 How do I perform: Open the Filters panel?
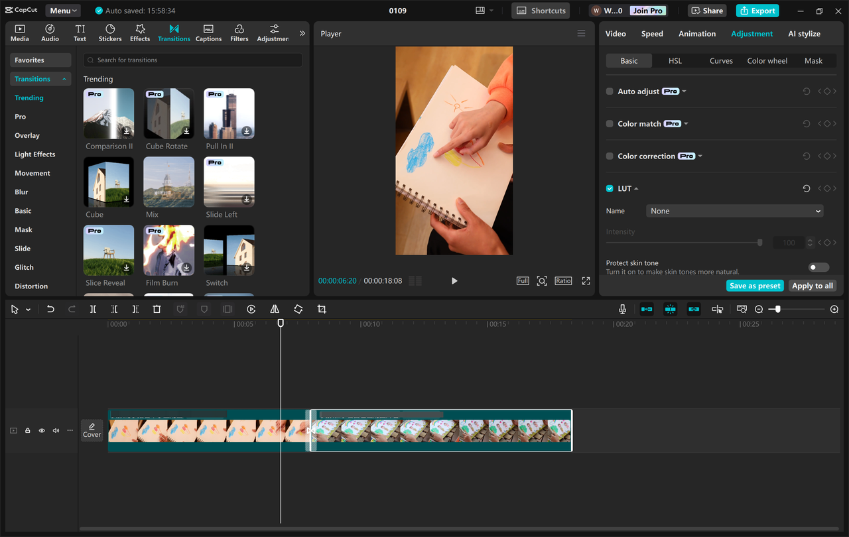[x=239, y=32]
